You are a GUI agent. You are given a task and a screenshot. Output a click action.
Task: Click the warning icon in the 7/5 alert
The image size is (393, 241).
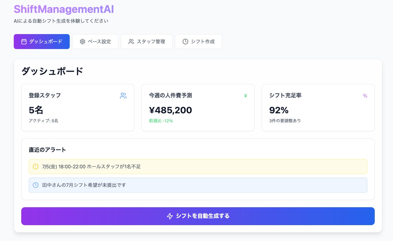click(x=36, y=167)
